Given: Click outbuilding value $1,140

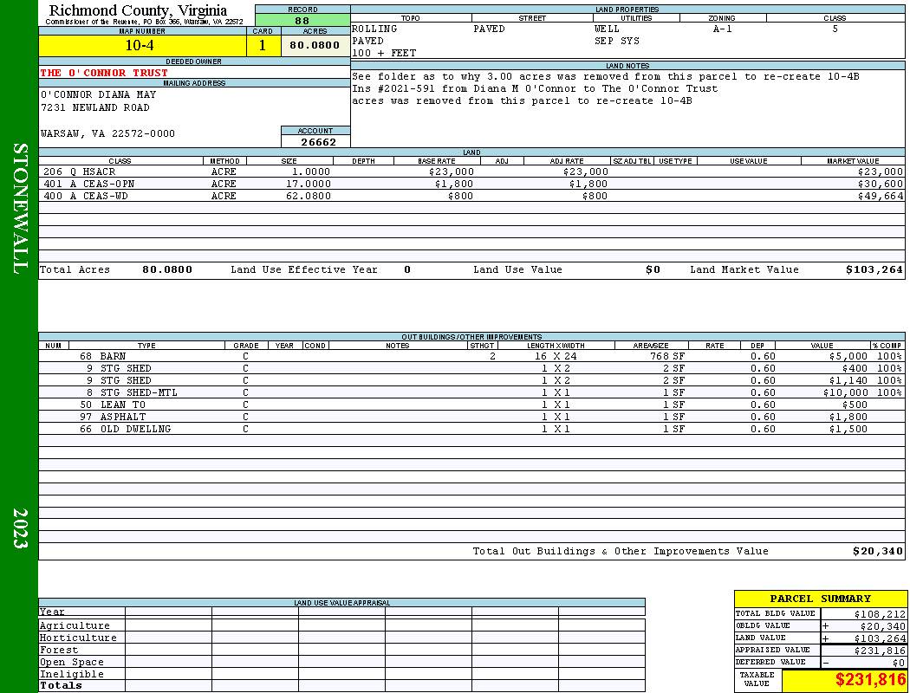Looking at the screenshot, I should [848, 380].
